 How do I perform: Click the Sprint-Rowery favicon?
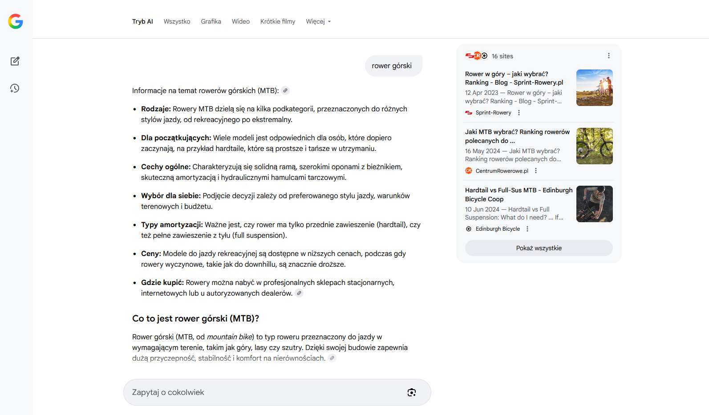click(x=469, y=113)
